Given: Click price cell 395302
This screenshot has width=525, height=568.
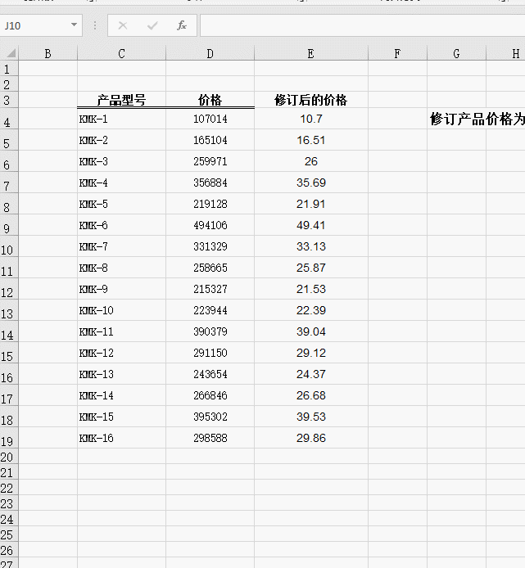Looking at the screenshot, I should (210, 417).
